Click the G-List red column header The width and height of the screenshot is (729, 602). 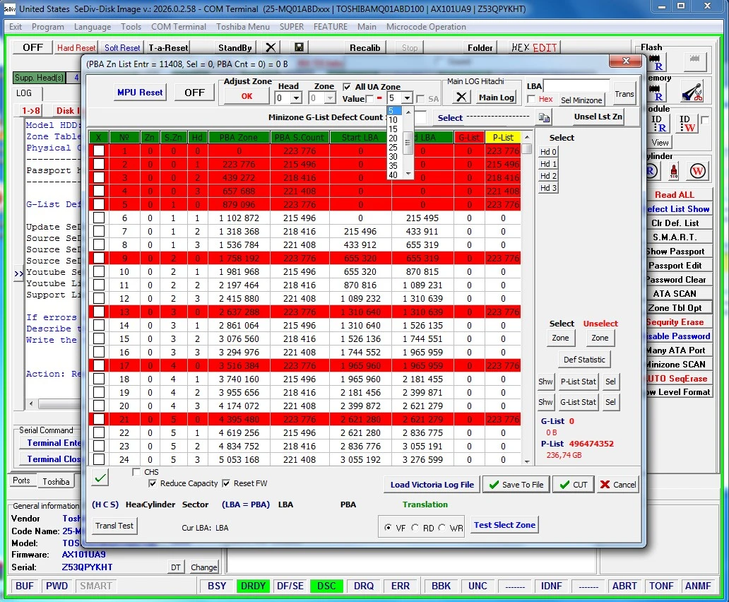(x=469, y=138)
